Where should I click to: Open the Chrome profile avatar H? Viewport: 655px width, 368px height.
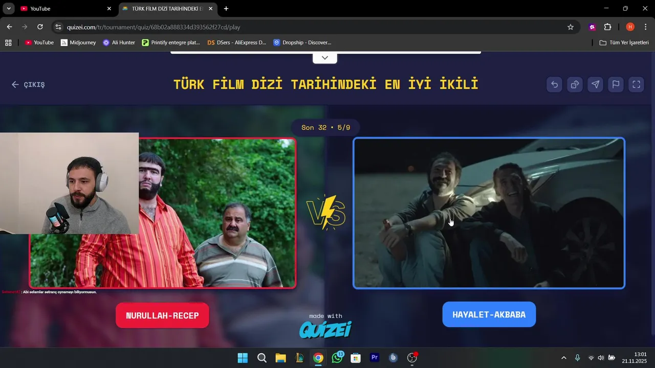point(630,27)
